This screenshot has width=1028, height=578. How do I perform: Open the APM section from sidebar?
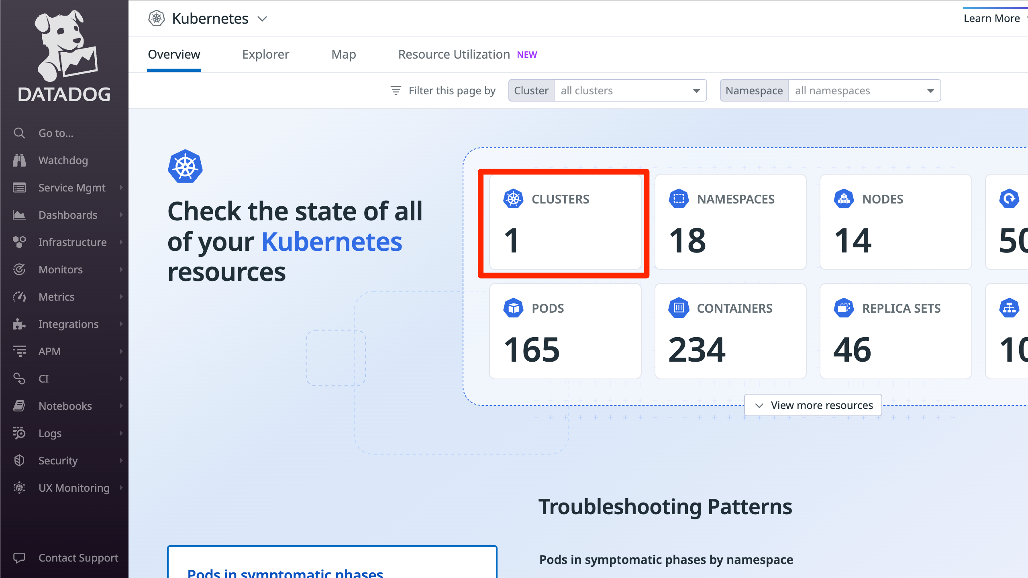(x=50, y=351)
